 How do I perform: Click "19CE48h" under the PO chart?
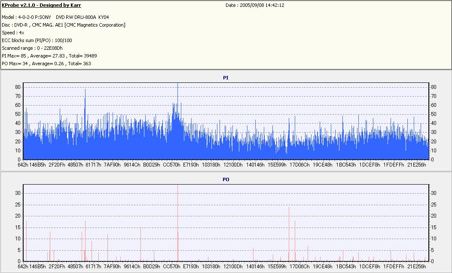point(323,267)
